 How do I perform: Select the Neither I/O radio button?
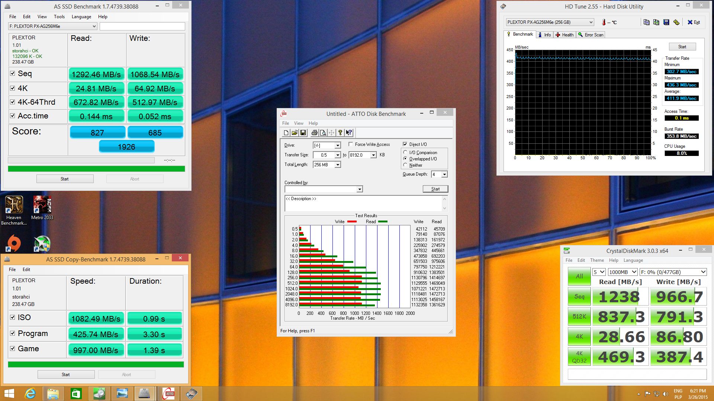point(405,165)
